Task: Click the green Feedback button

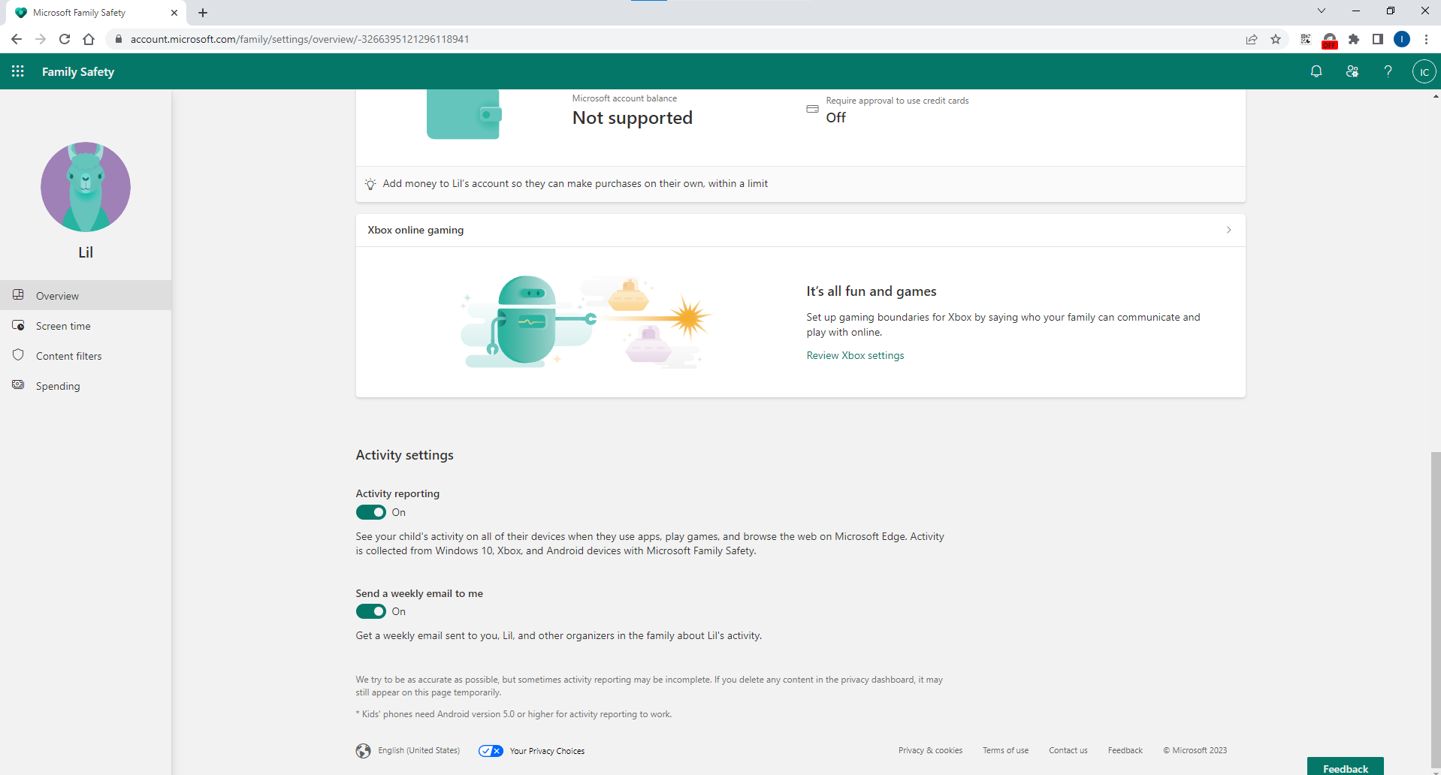Action: click(x=1345, y=767)
